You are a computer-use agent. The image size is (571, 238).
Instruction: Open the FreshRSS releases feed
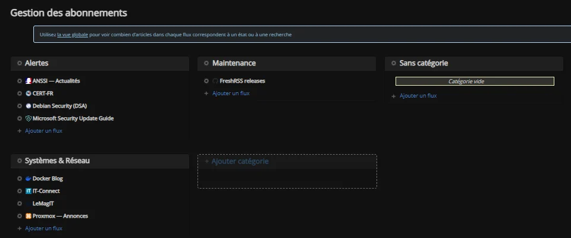point(242,81)
